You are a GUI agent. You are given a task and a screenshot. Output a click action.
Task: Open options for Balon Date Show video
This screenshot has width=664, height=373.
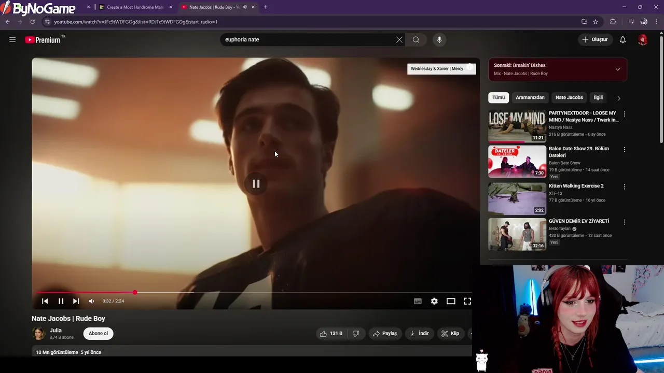point(624,150)
